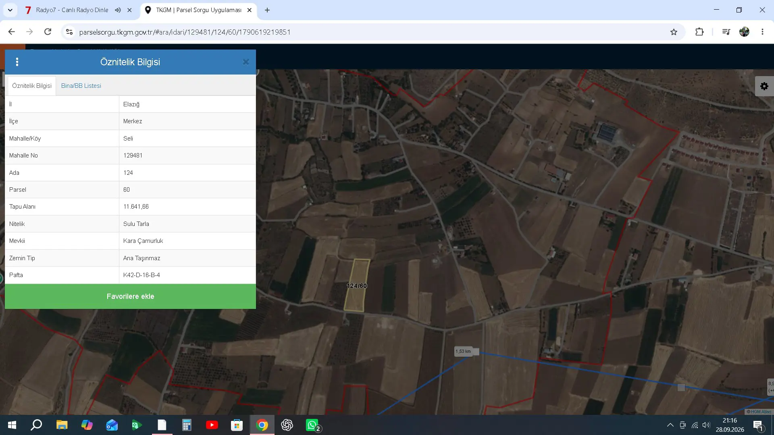Viewport: 774px width, 435px height.
Task: Select the Pafta value K42-D-16-B-4
Action: point(141,275)
